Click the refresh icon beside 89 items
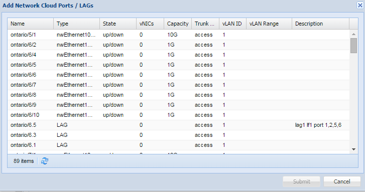Screen dimensions: 365x192 45,161
